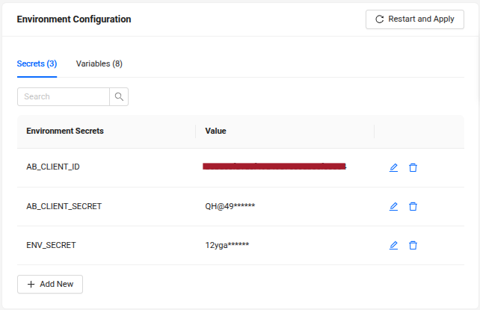Switch to the Variables (8) tab

(x=99, y=64)
